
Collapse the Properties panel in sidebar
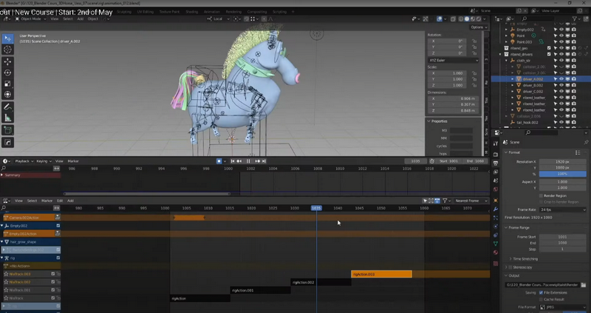[429, 121]
